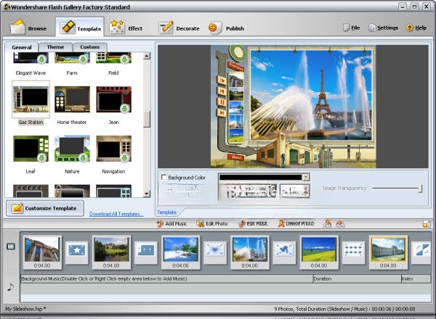Open the Browse step

(x=28, y=28)
